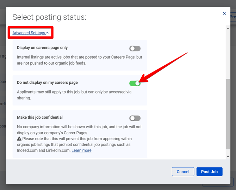This screenshot has width=236, height=190.
Task: Click the partially hidden Pre button behind dialog
Action: point(233,17)
